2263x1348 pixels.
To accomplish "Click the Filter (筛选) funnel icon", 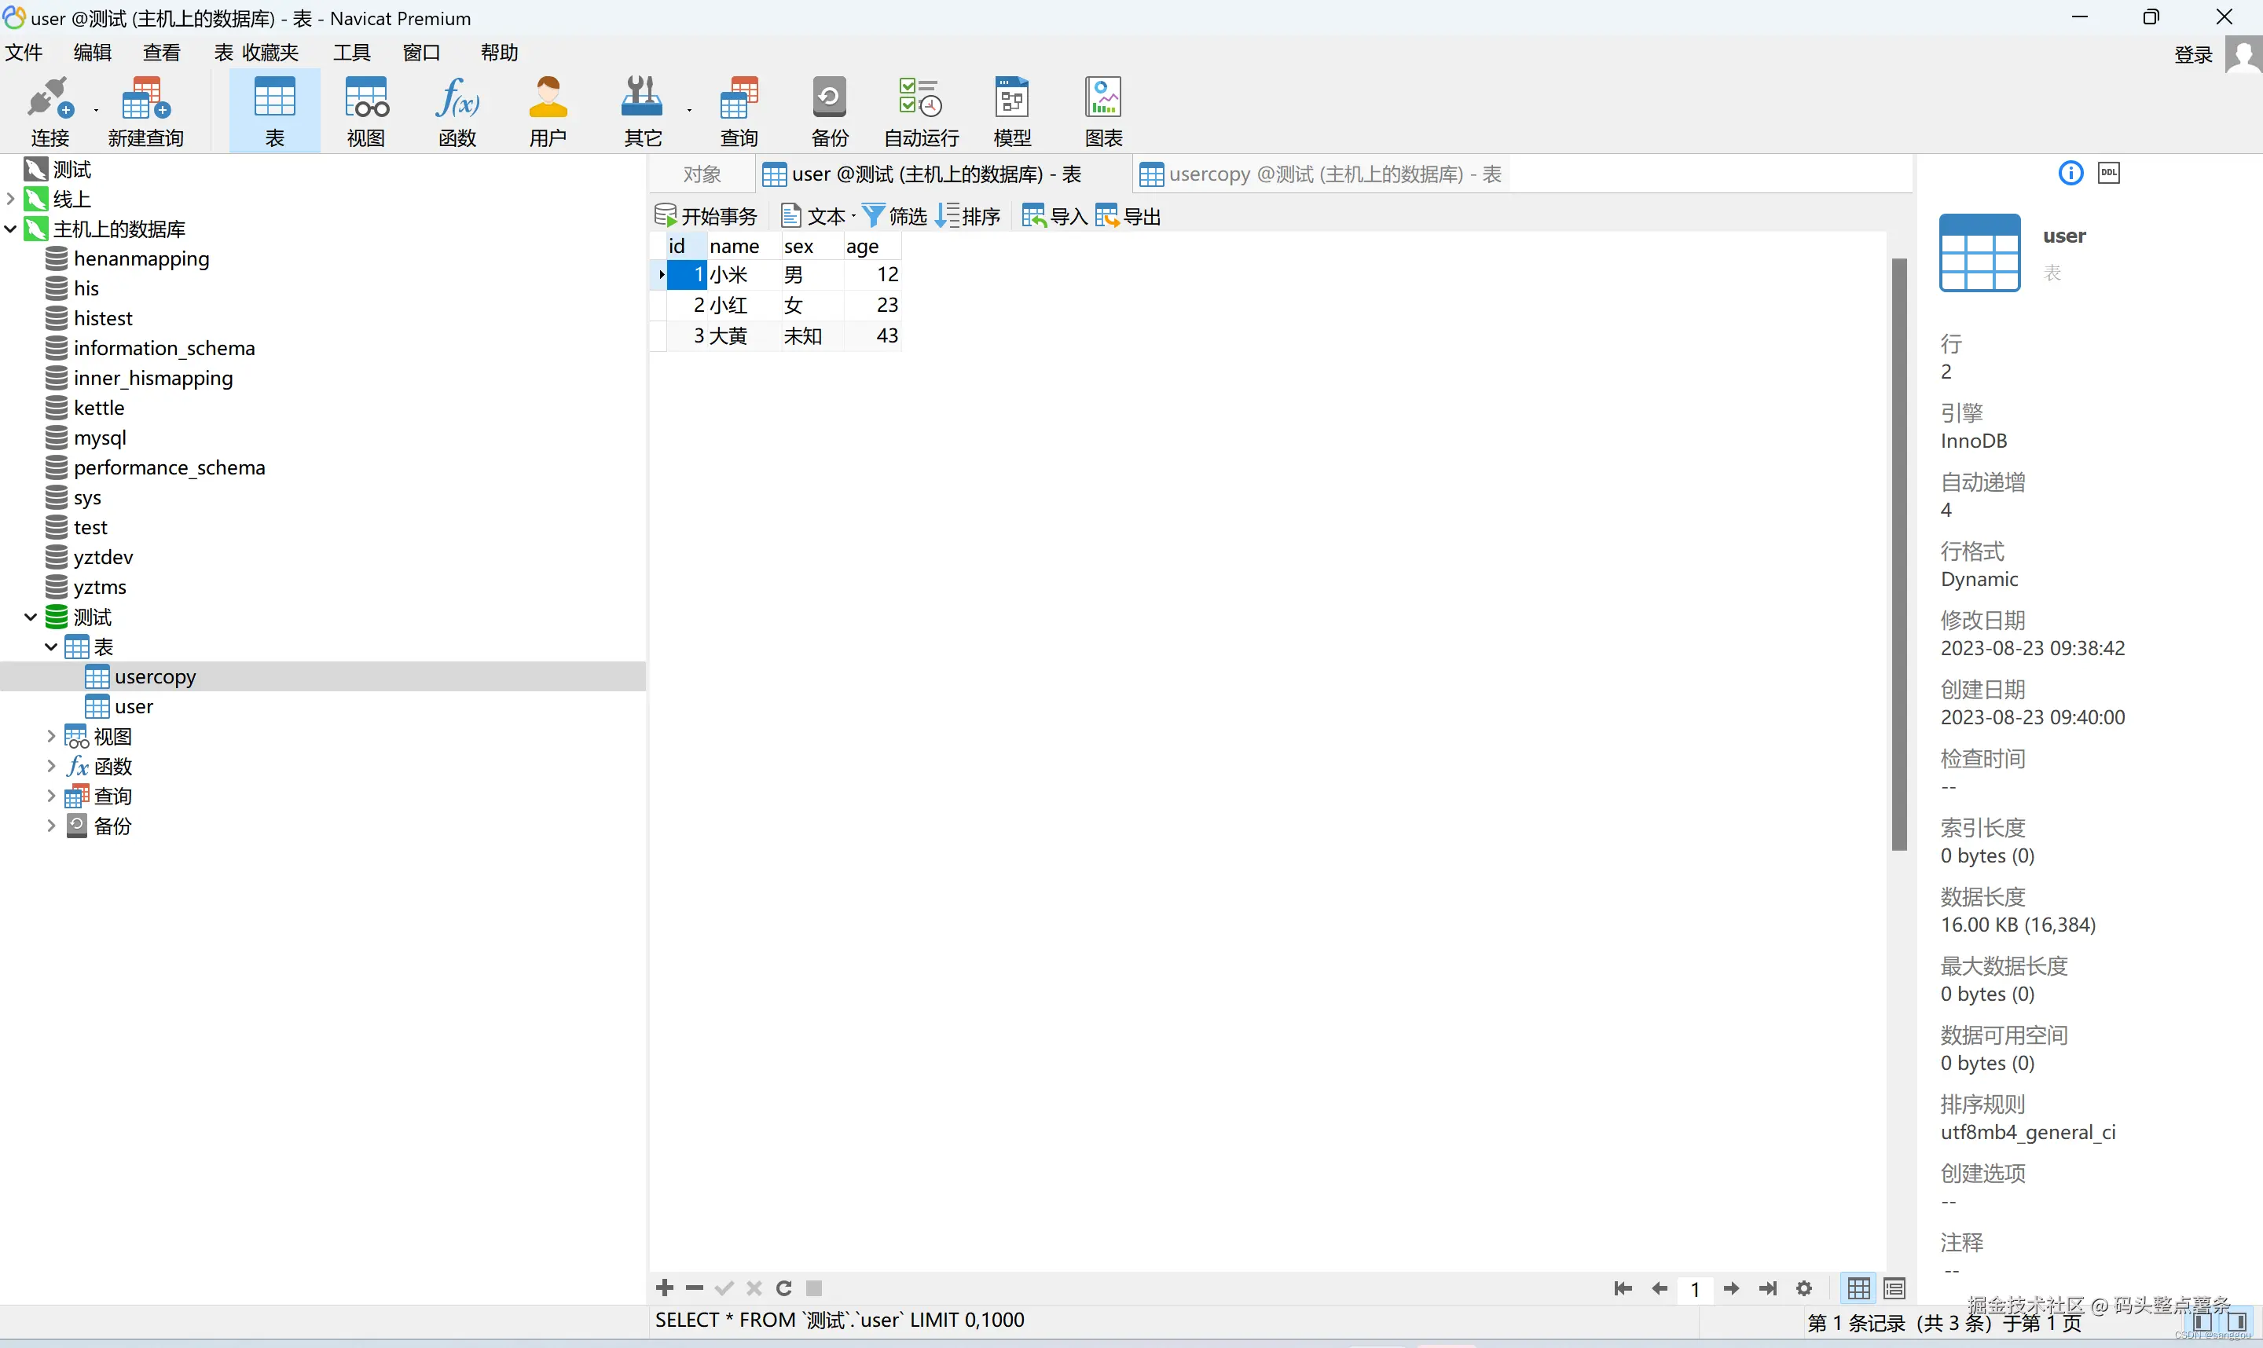I will [873, 216].
